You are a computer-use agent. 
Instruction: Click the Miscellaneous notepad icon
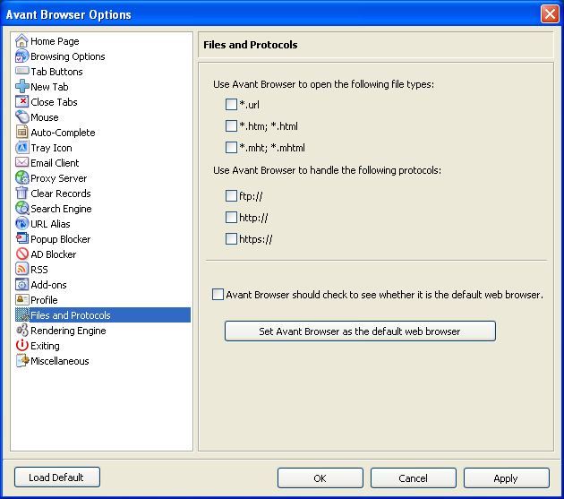pos(21,361)
